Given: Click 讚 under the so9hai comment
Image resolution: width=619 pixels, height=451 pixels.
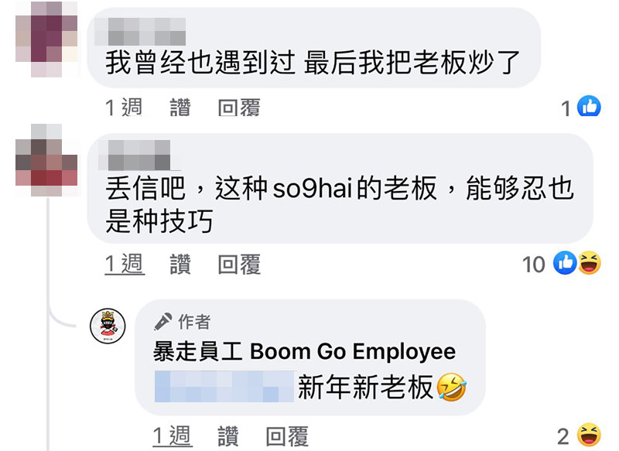Looking at the screenshot, I should 180,264.
